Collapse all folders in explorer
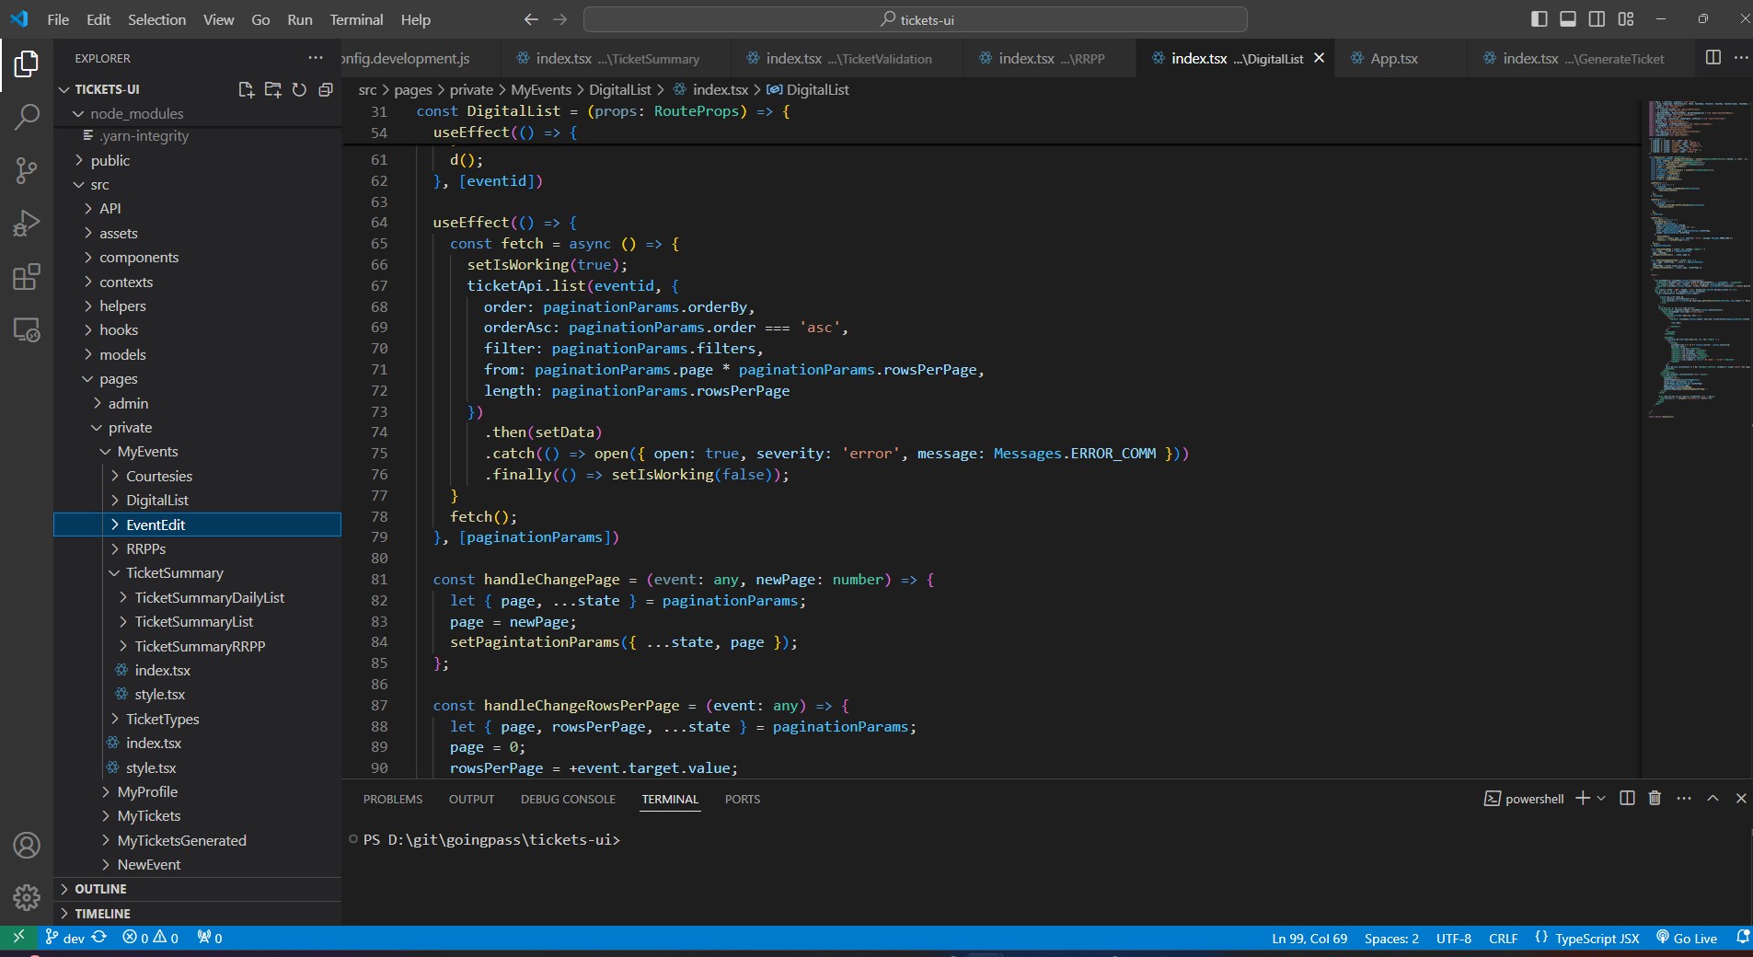Image resolution: width=1753 pixels, height=957 pixels. tap(326, 89)
